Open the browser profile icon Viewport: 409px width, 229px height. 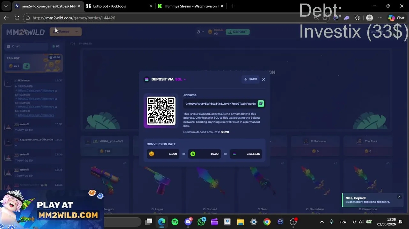pos(369,18)
